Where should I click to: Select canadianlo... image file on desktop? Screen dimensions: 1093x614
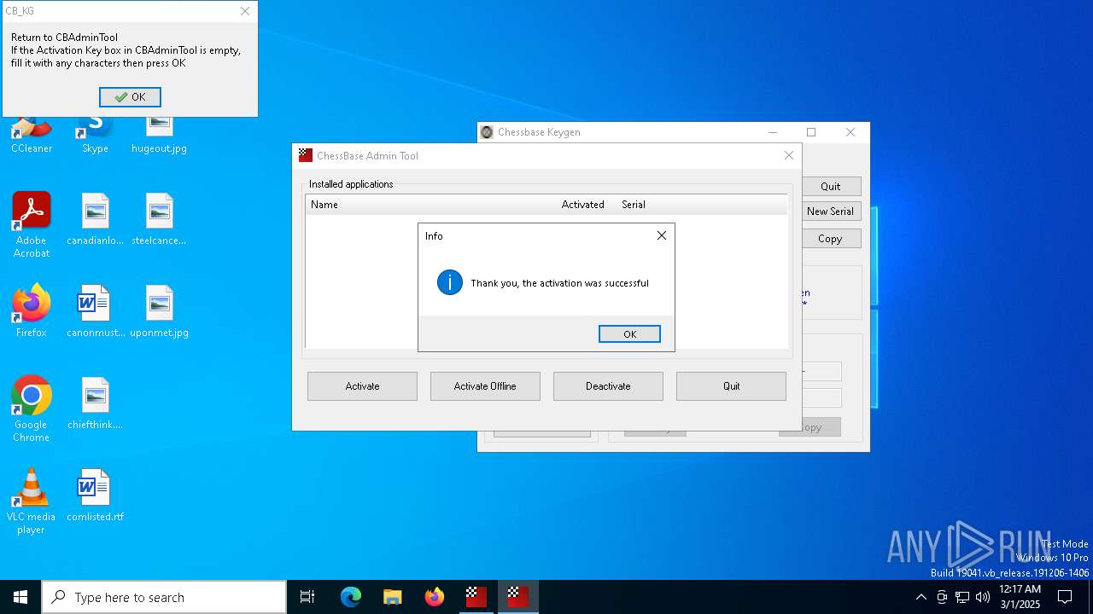click(x=95, y=219)
